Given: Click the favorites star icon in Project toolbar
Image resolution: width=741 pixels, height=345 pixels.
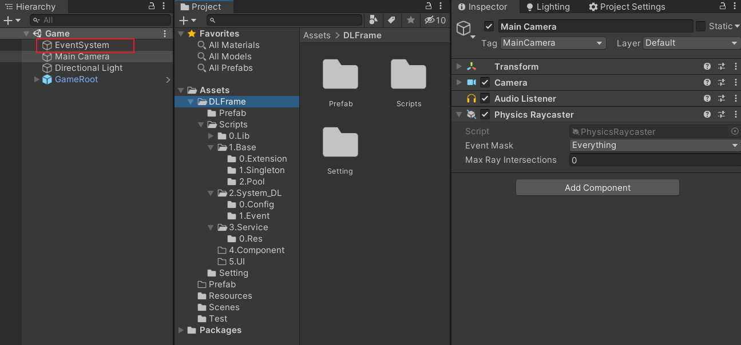Looking at the screenshot, I should 411,20.
